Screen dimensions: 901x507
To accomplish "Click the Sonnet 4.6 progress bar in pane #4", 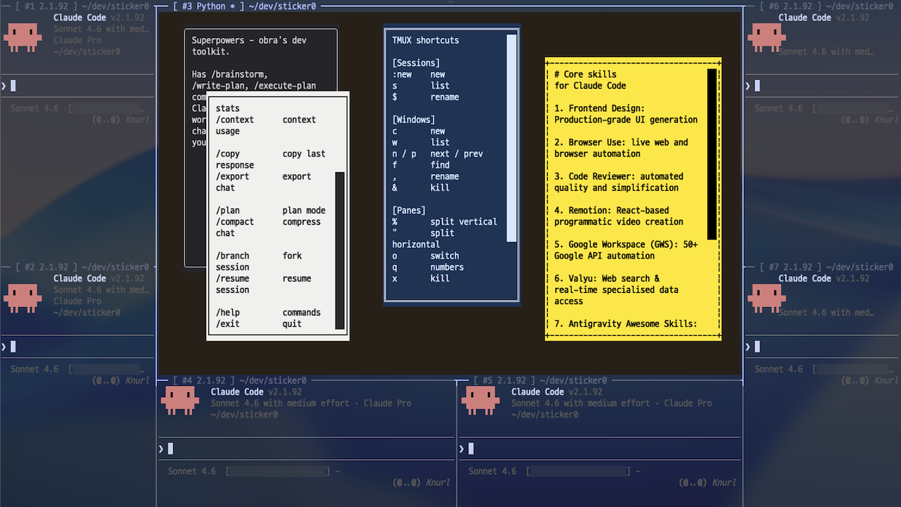I will 277,470.
